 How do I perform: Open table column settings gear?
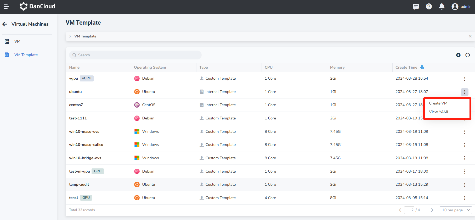coord(458,55)
